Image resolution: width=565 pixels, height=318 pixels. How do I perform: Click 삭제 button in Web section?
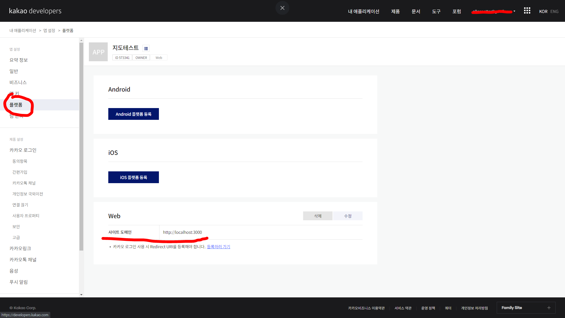coord(318,216)
